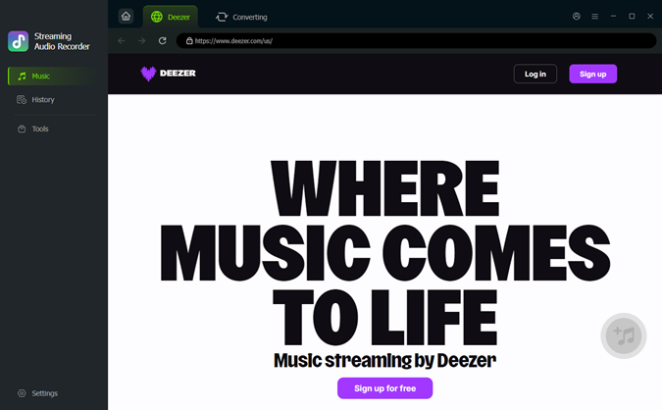
Task: Click the purple Sign up button
Action: pos(592,74)
